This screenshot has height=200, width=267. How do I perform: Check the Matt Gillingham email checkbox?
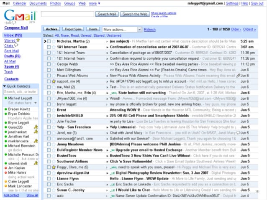[x=49, y=70]
